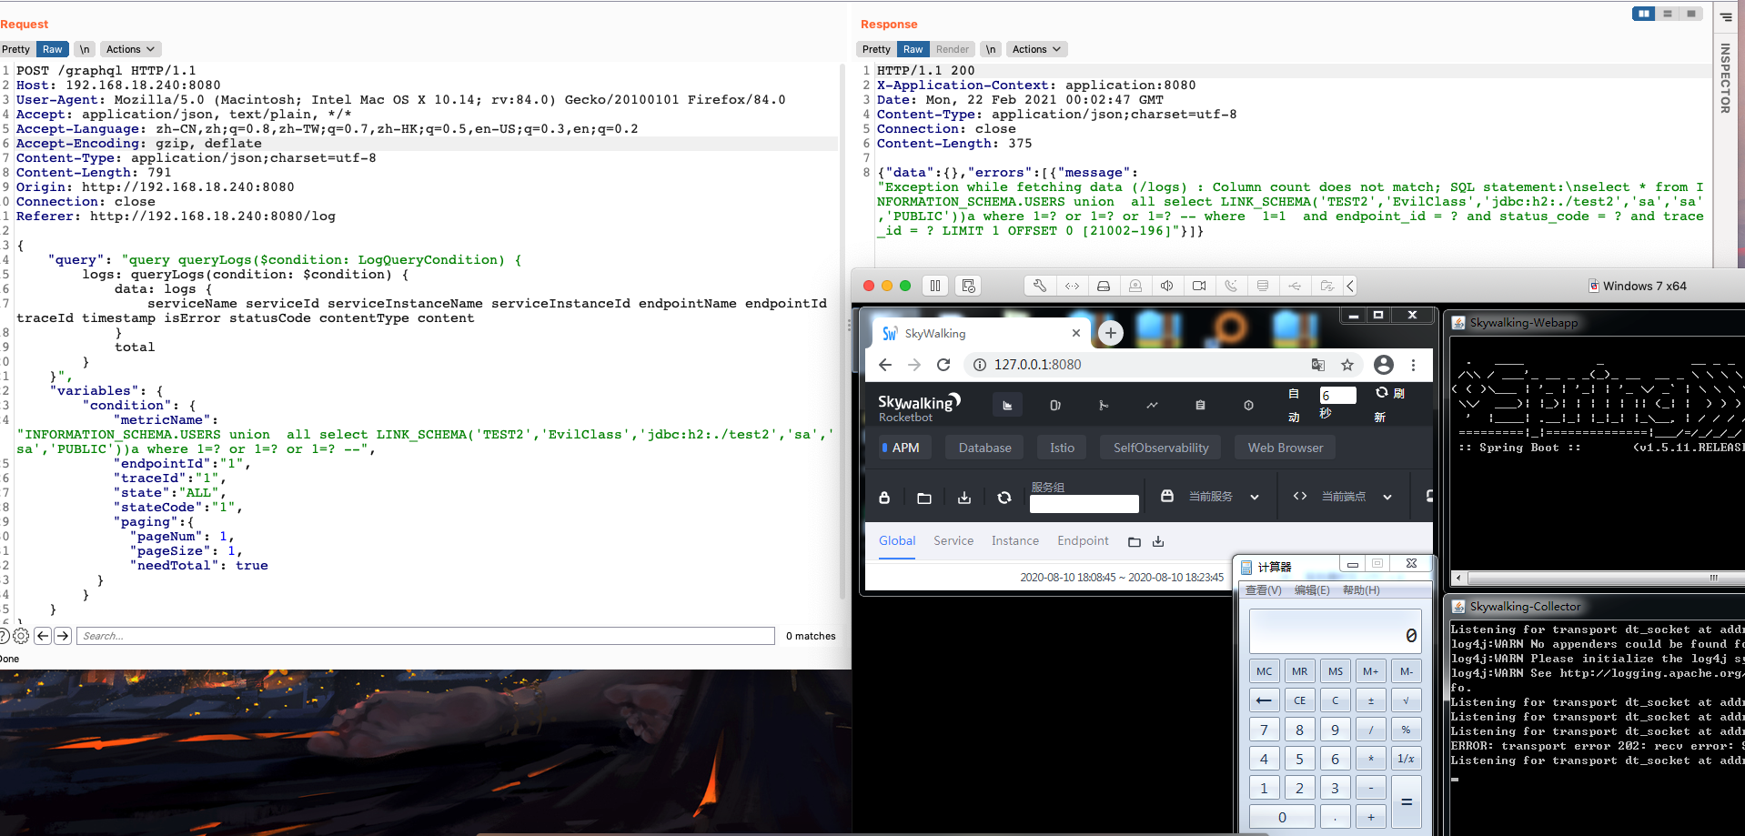This screenshot has width=1745, height=836.
Task: Open the request search settings gear
Action: (x=21, y=636)
